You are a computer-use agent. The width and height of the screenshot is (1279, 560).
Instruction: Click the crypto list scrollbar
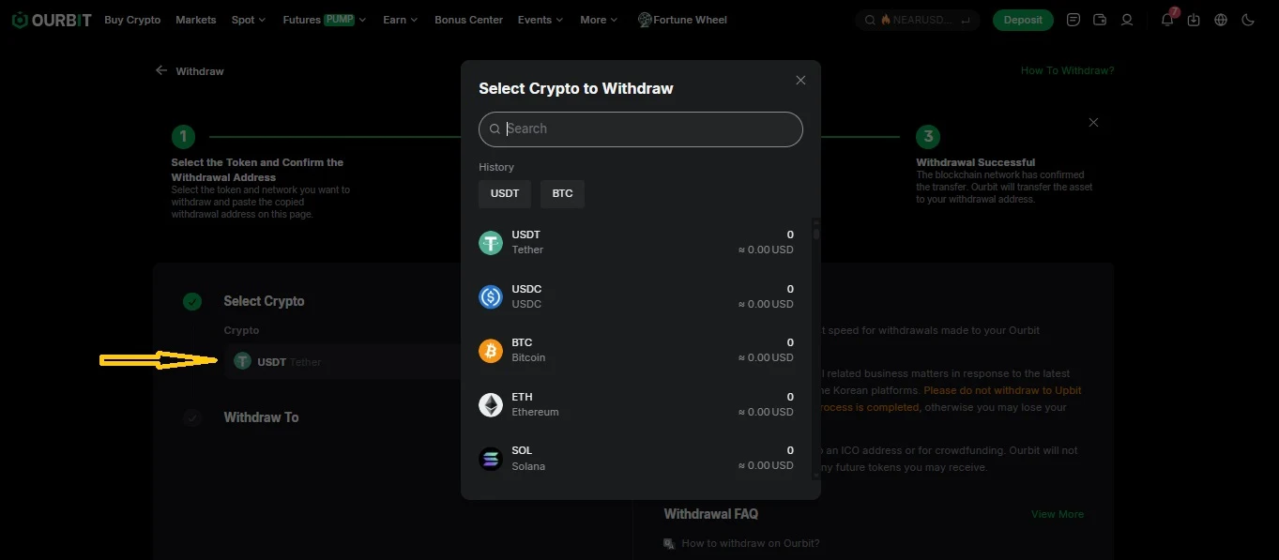click(x=816, y=349)
